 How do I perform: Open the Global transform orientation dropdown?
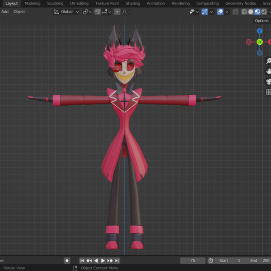(66, 12)
